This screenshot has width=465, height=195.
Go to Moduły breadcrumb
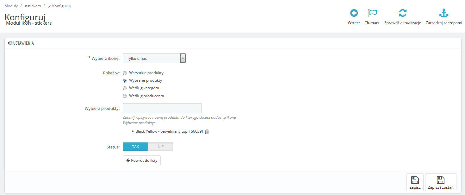point(11,6)
